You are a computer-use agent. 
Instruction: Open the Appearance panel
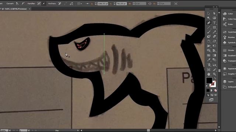coord(229,69)
